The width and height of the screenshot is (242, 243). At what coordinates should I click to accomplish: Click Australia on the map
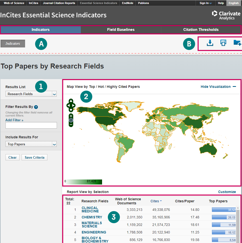(x=208, y=149)
